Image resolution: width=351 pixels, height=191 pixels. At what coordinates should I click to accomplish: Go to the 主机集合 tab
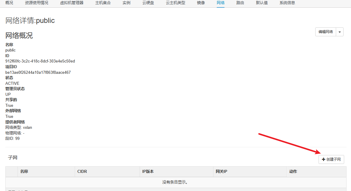pyautogui.click(x=103, y=3)
